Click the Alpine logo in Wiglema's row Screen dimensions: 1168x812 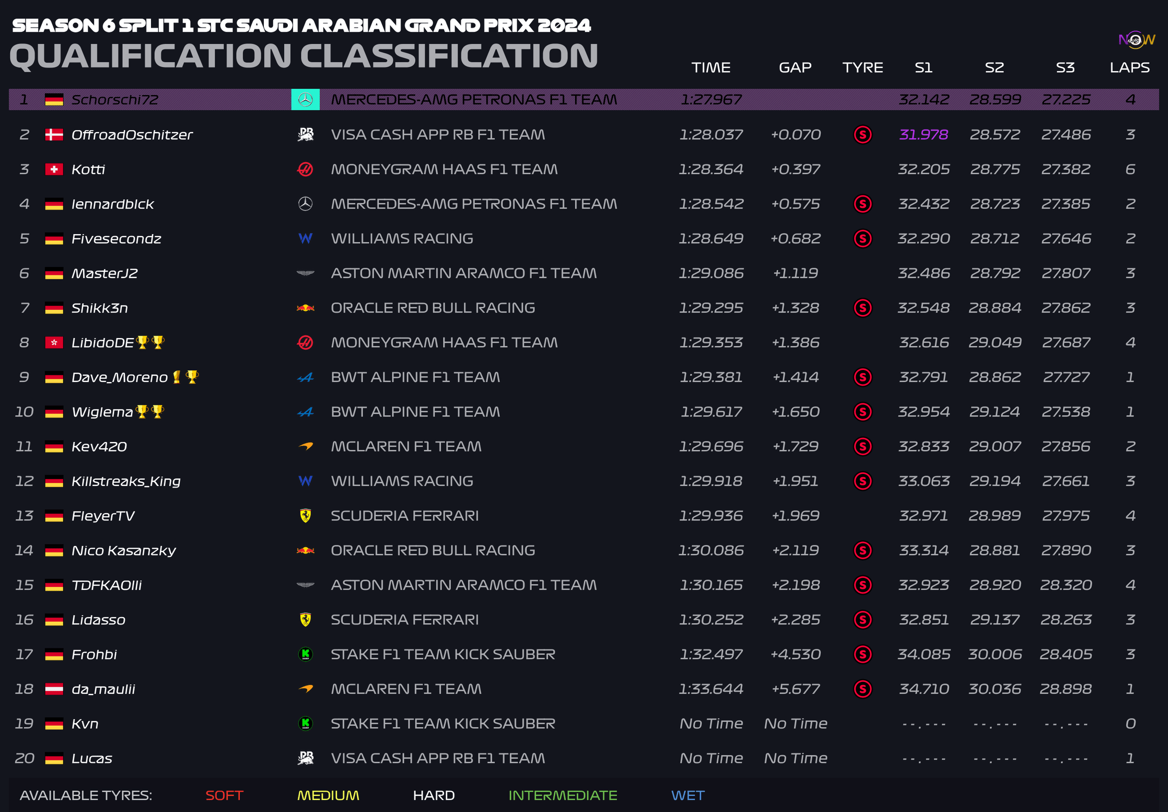305,412
